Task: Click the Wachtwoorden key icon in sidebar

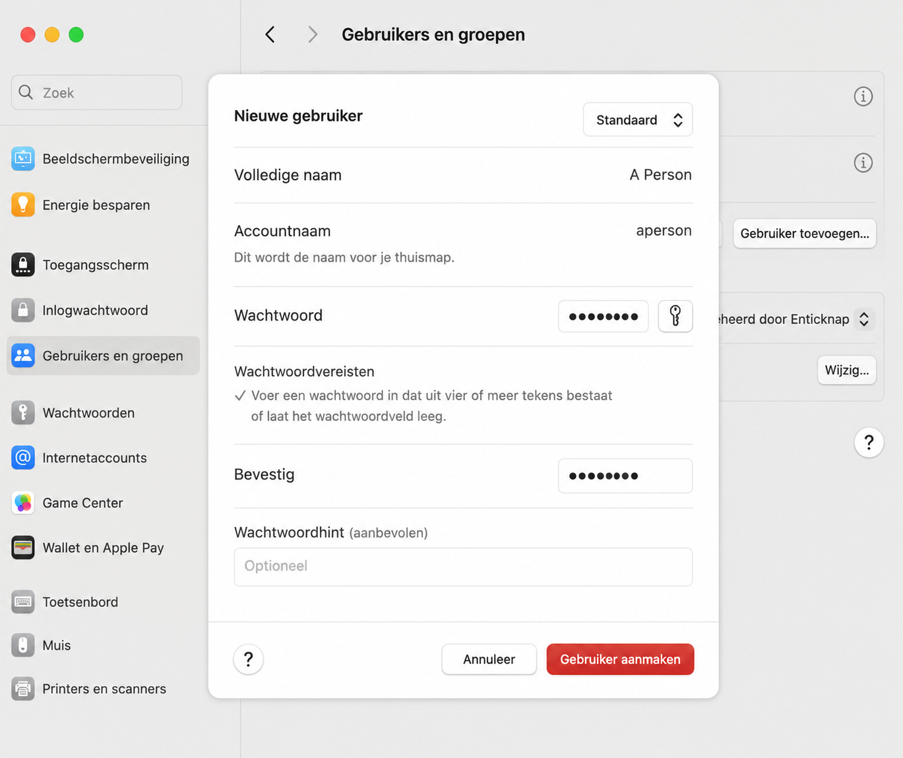Action: coord(23,412)
